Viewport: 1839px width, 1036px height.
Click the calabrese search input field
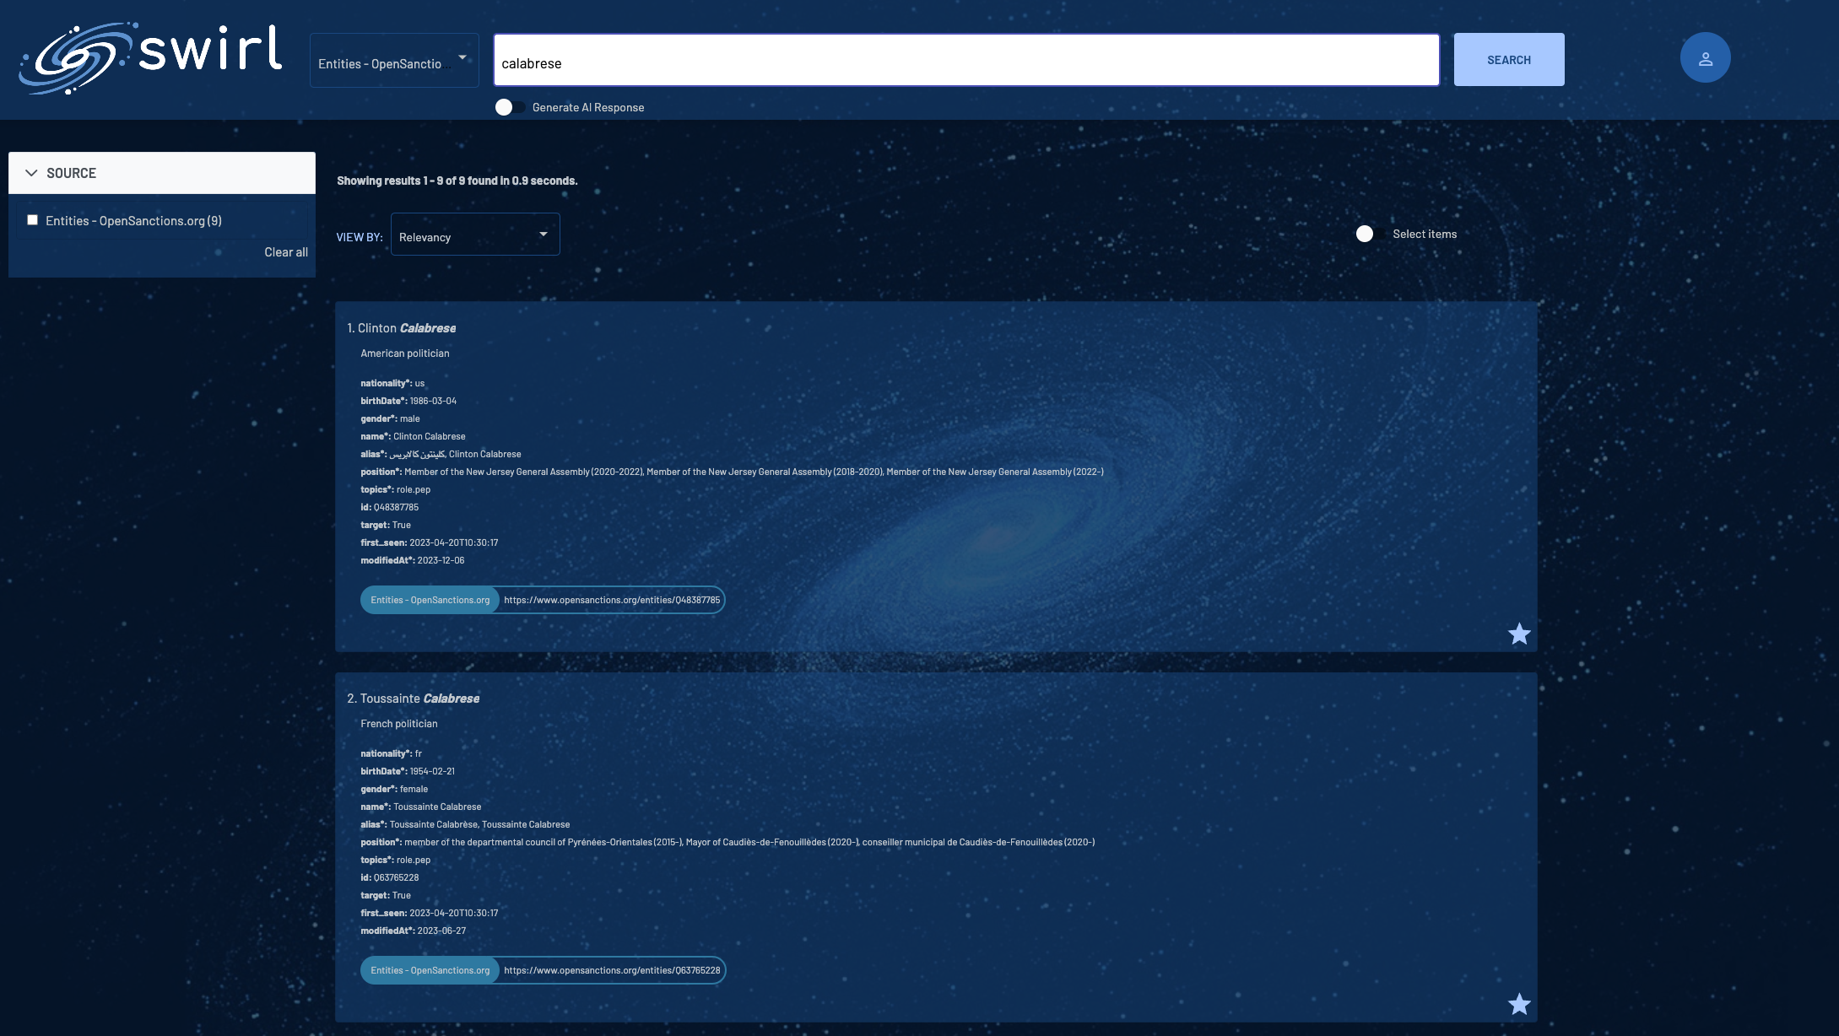965,61
